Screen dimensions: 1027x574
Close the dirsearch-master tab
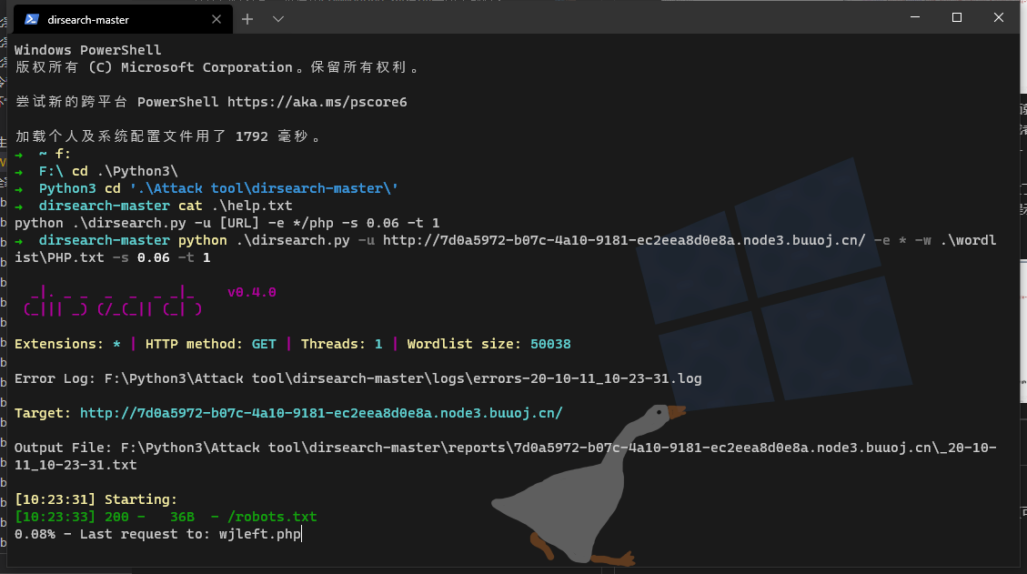216,20
